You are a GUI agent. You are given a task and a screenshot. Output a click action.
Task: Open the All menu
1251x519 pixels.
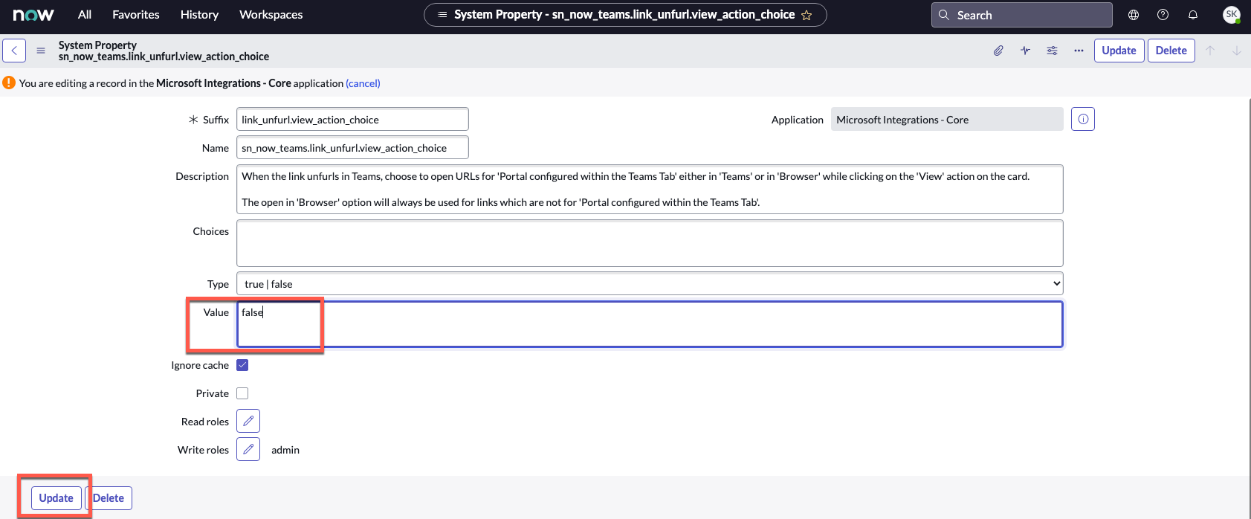(x=85, y=15)
